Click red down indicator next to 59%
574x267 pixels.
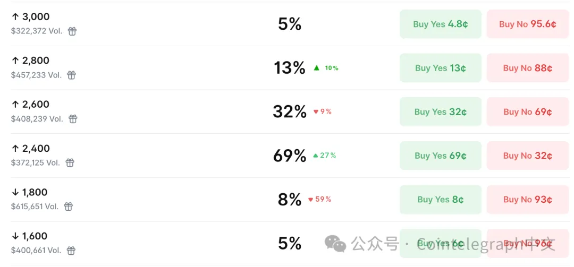310,200
